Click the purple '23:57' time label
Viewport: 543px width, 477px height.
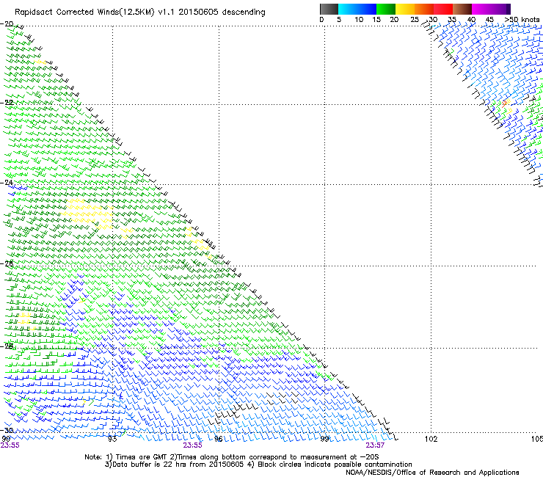point(375,445)
